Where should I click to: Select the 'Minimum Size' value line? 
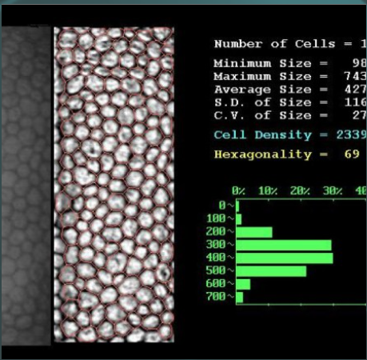click(x=290, y=63)
